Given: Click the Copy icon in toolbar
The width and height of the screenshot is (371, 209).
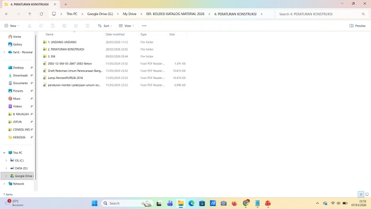Looking at the screenshot, I should [x=41, y=26].
